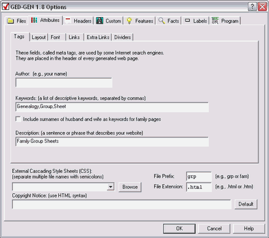This screenshot has width=269, height=238.
Task: Click the File Extension field showing .html
Action: [x=199, y=187]
